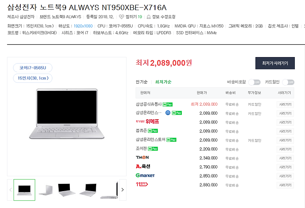Toggle the 배송비포함 switch
305x208 pixels.
(x=255, y=82)
